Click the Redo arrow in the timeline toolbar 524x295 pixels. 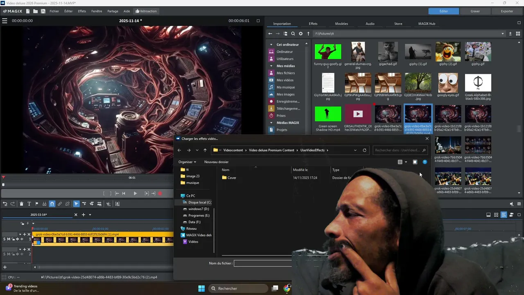[13, 204]
